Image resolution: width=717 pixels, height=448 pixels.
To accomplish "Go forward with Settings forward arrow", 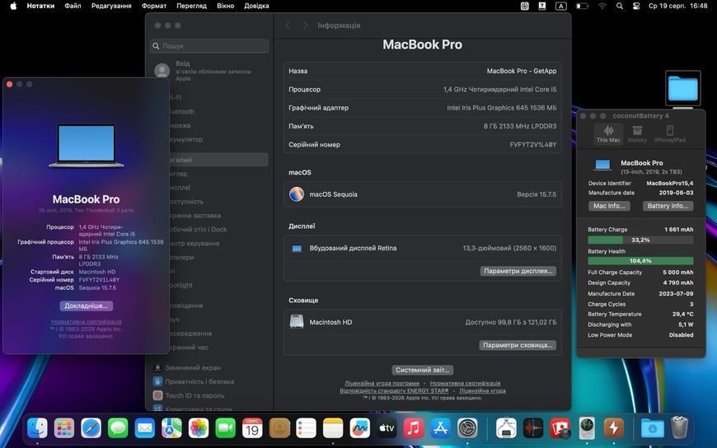I will 306,26.
